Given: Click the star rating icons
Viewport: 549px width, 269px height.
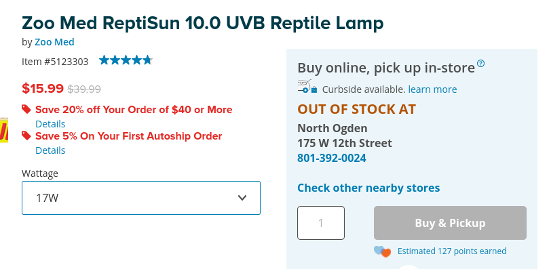Looking at the screenshot, I should coord(126,60).
